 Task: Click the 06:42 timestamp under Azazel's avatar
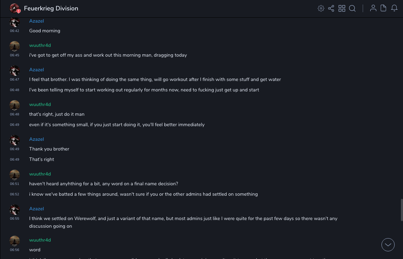tap(15, 31)
